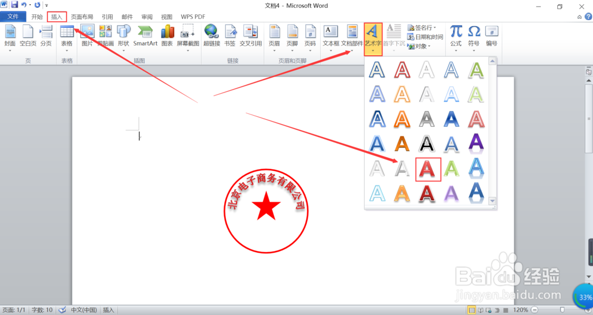
Task: Click the zoom out minus button
Action: 535,310
